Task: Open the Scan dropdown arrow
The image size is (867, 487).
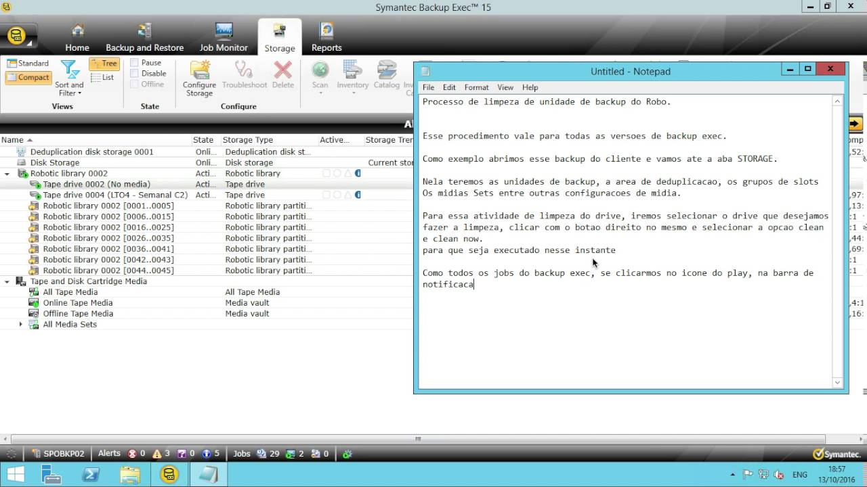Action: pos(320,93)
